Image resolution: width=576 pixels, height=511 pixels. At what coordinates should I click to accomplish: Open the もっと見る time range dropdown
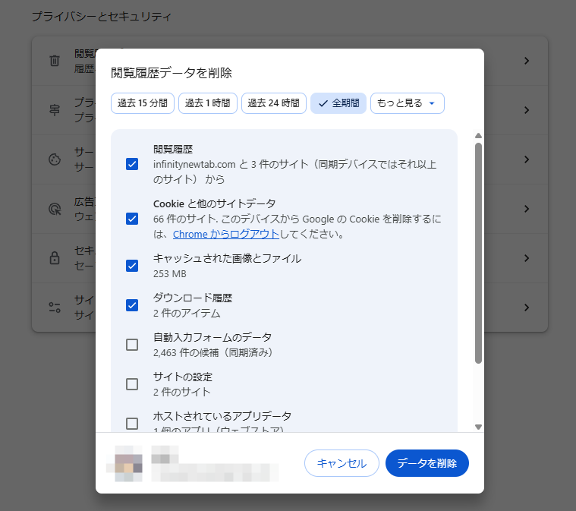click(407, 103)
